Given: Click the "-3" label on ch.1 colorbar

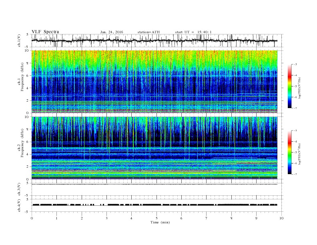Looking at the screenshot, I should (295, 64).
